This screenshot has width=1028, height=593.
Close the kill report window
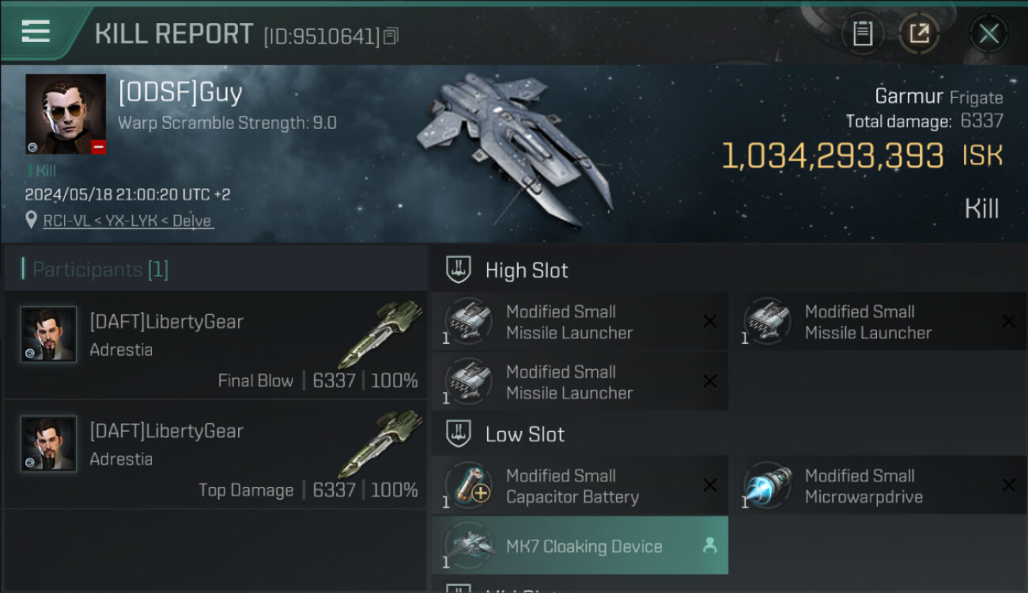(x=988, y=33)
